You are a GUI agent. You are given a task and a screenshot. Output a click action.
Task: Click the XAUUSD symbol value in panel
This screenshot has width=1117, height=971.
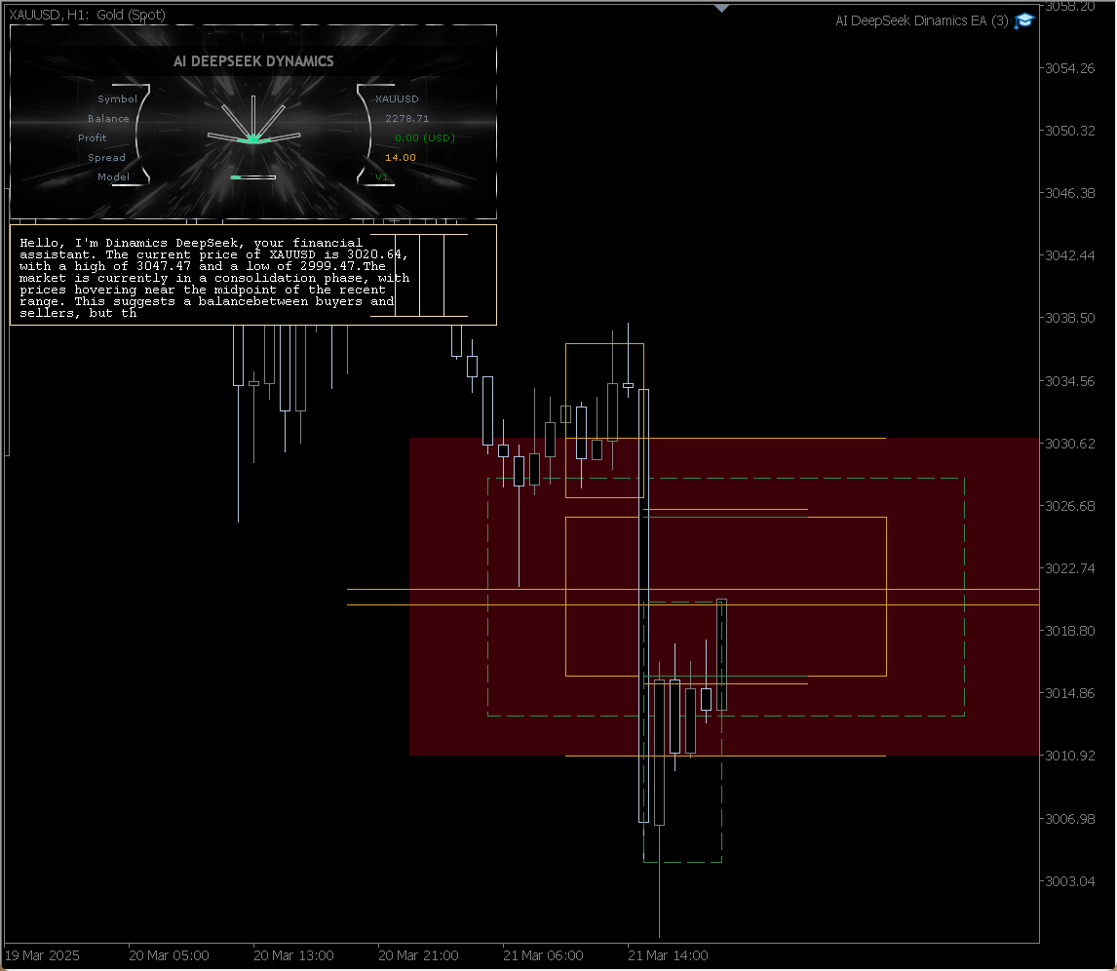tap(397, 99)
